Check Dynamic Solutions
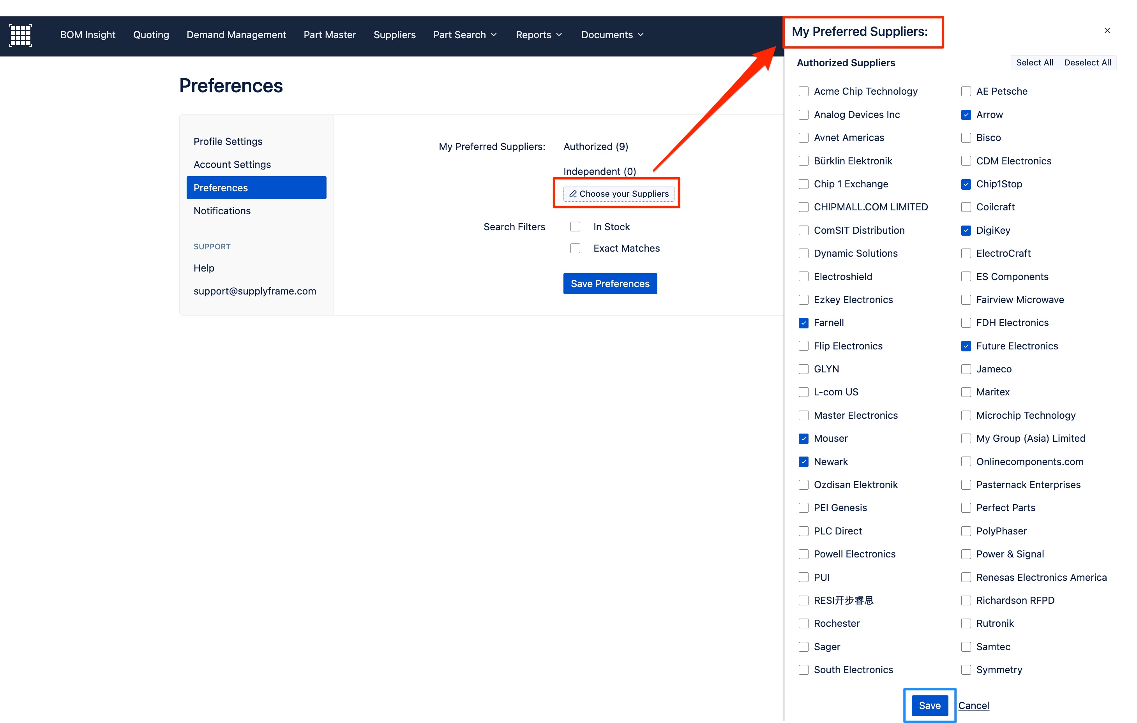This screenshot has height=723, width=1137. (803, 253)
